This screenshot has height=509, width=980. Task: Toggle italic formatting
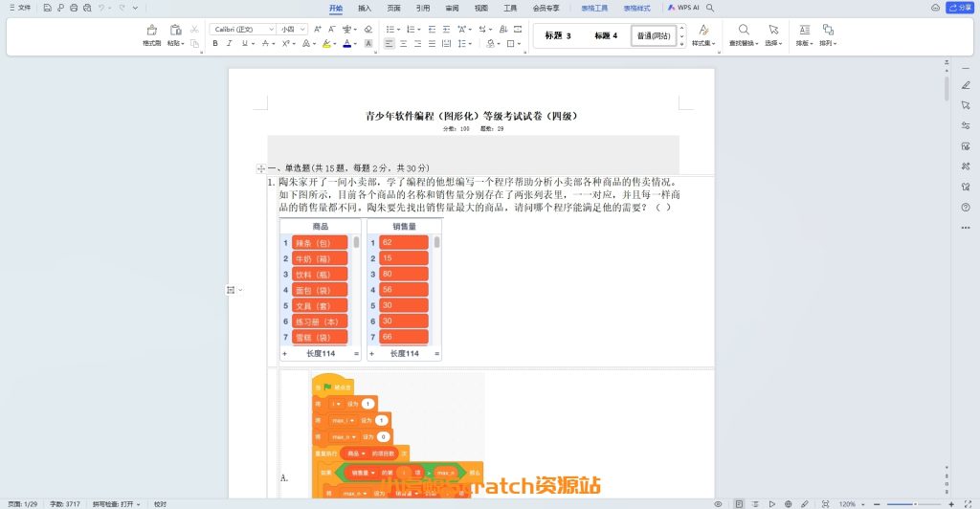(x=230, y=43)
